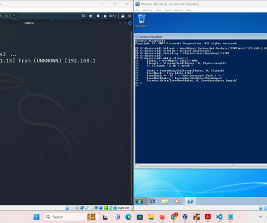Open host Windows 11 Start button
This screenshot has width=267, height=223.
[x=36, y=217]
